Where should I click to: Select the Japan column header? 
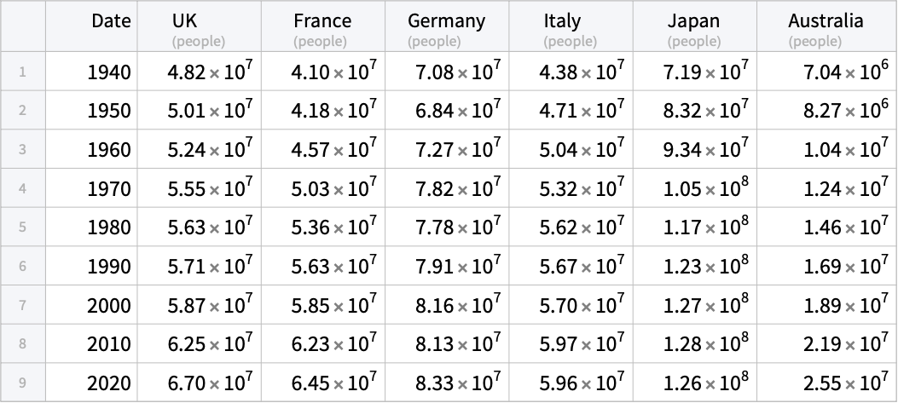[x=695, y=26]
